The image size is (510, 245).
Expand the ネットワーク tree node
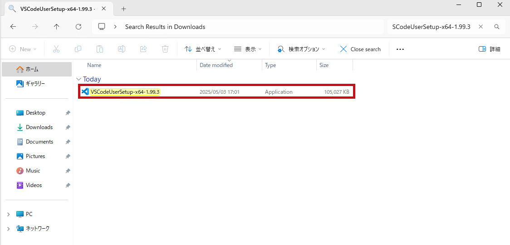click(8, 229)
